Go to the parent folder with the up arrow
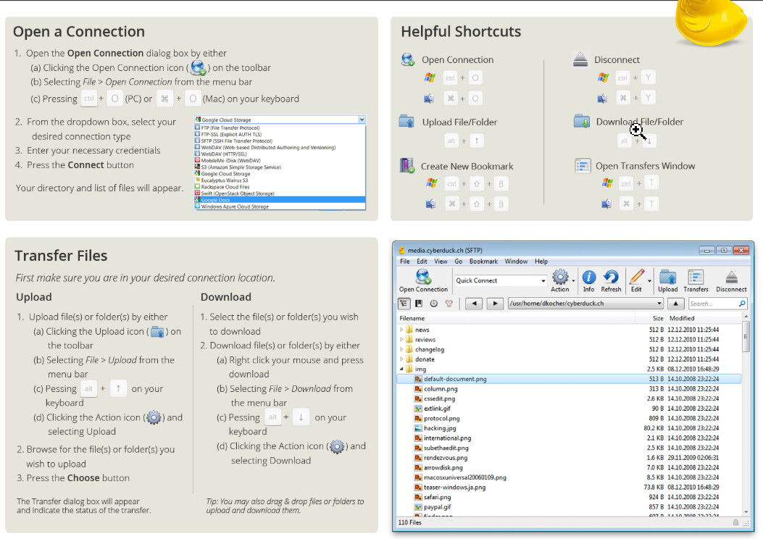 pyautogui.click(x=675, y=304)
